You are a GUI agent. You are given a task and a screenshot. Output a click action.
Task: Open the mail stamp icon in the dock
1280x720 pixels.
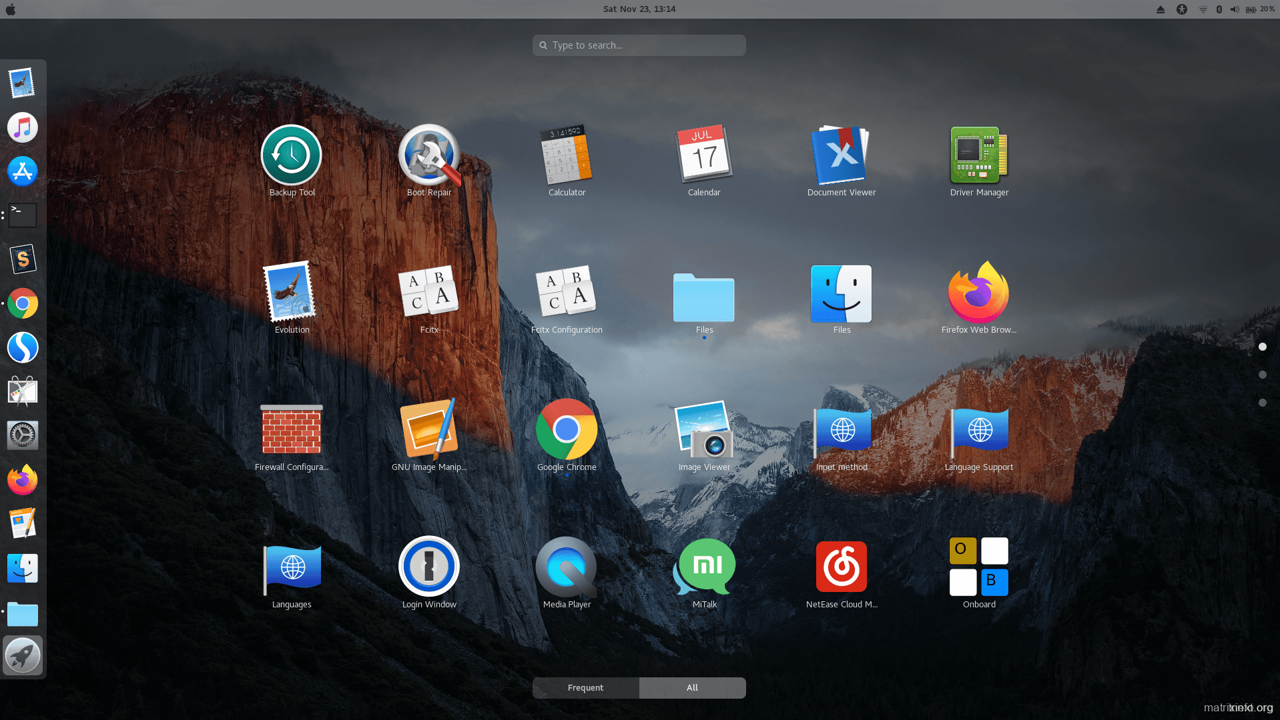[22, 83]
